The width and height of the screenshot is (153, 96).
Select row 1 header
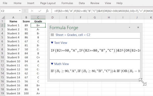pos(2,21)
